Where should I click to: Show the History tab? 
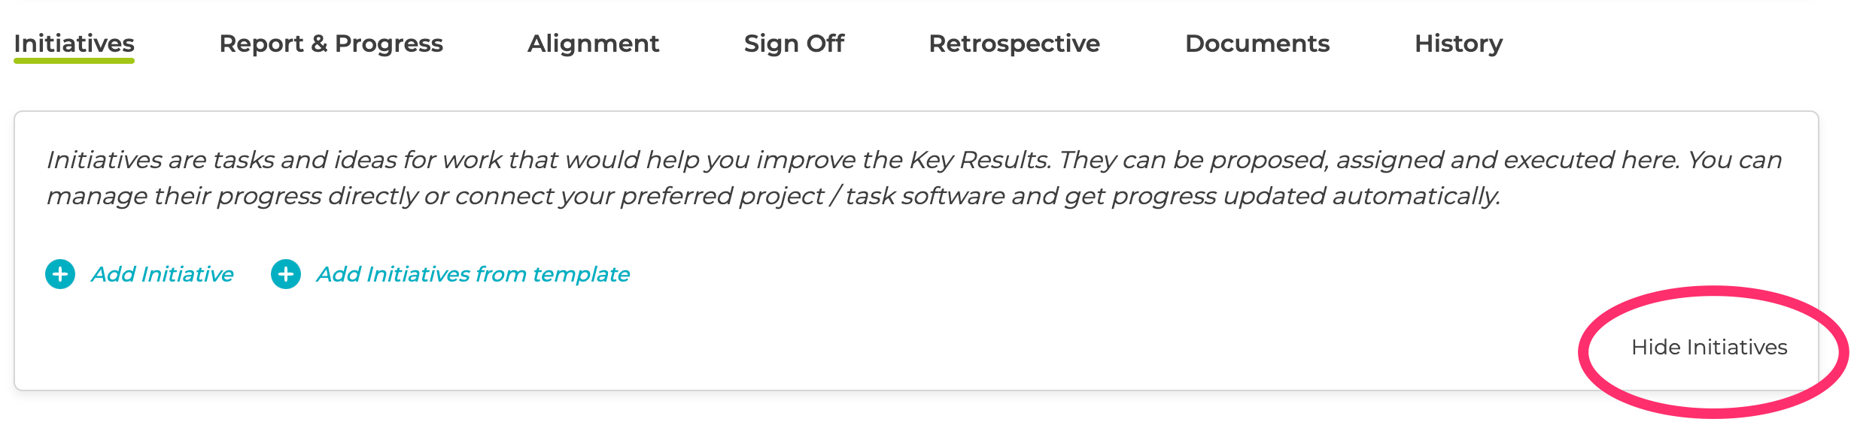[x=1458, y=44]
